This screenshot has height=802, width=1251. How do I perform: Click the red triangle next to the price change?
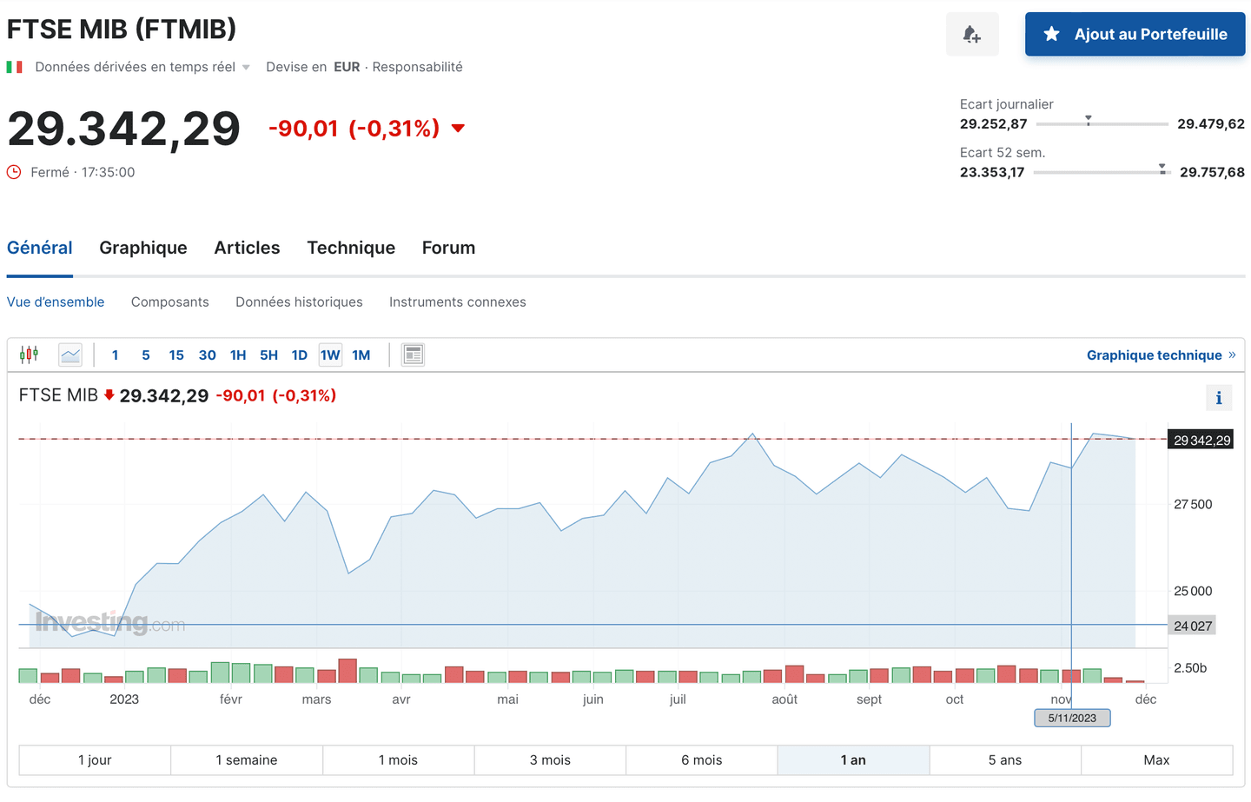point(458,128)
